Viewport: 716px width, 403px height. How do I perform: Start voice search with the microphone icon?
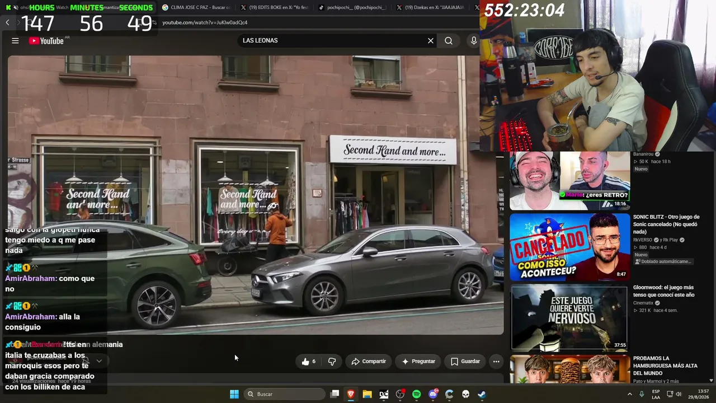tap(474, 41)
